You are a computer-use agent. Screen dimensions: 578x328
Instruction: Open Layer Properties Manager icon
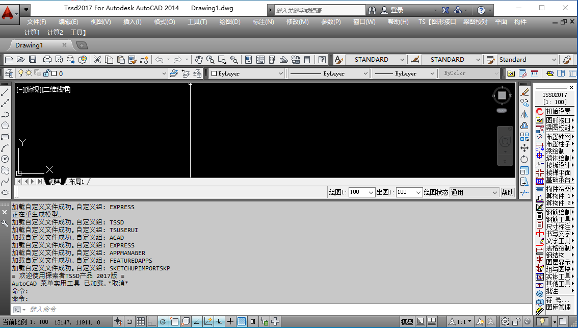pos(9,73)
